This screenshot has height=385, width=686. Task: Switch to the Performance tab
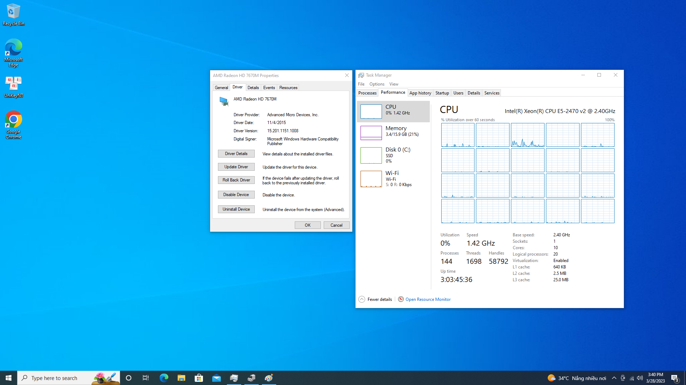[393, 92]
